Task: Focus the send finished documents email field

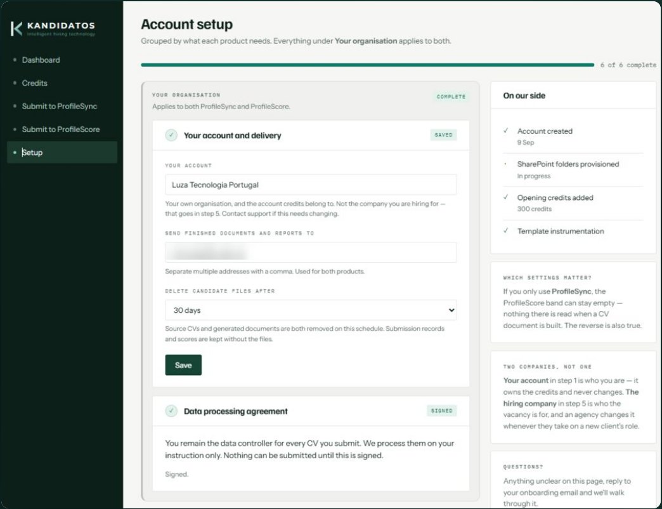Action: point(311,252)
